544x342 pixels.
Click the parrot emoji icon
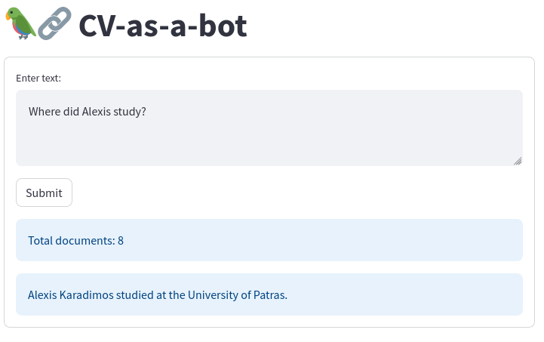point(20,23)
